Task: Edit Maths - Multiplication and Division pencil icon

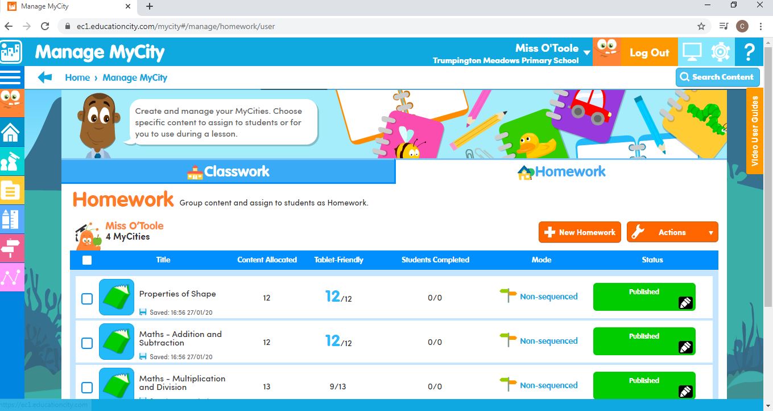Action: (x=685, y=392)
